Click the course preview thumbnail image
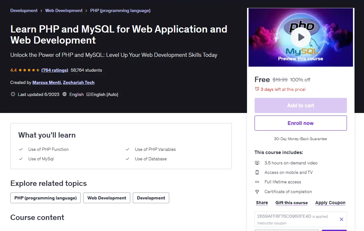 (301, 37)
